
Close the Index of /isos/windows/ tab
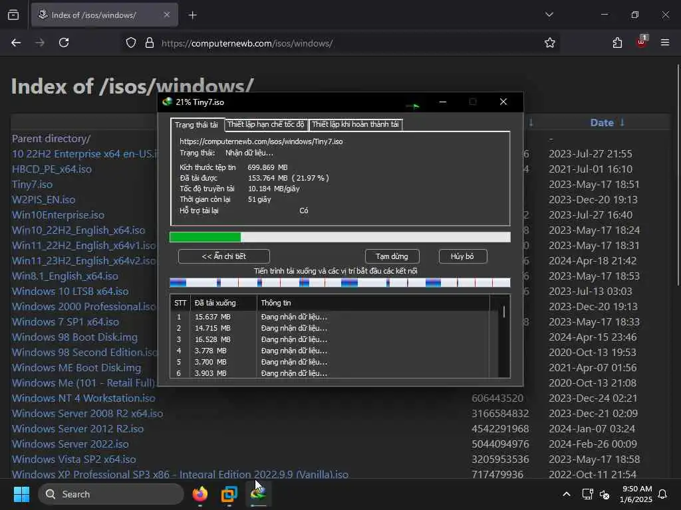167,15
